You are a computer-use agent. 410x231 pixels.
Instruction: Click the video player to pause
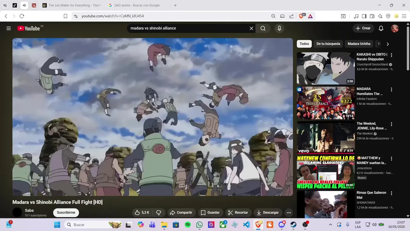152,117
